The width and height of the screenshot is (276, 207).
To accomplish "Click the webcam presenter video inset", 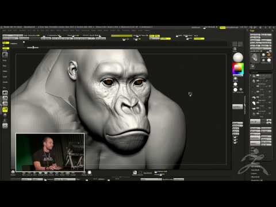I will click(x=50, y=152).
